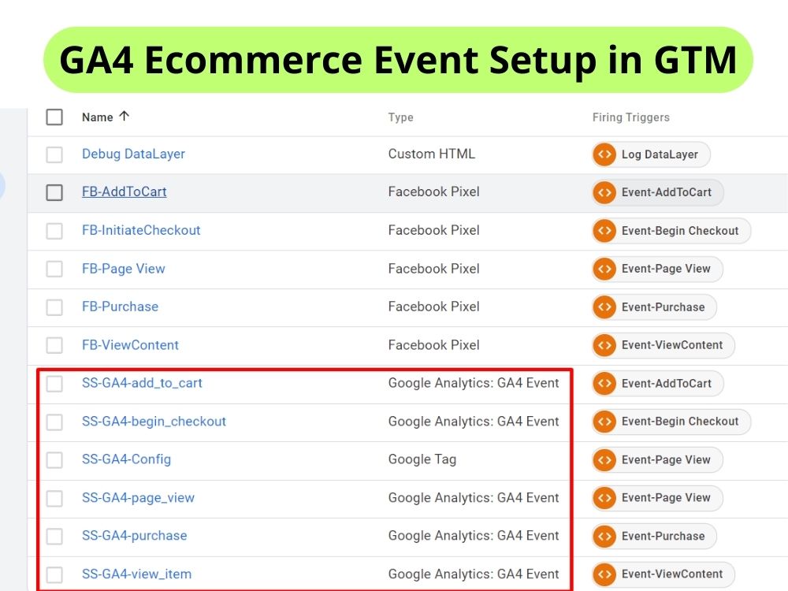Screen dimensions: 788x591
Task: Open the SS-GA4-begin_checkout tag
Action: [x=154, y=422]
